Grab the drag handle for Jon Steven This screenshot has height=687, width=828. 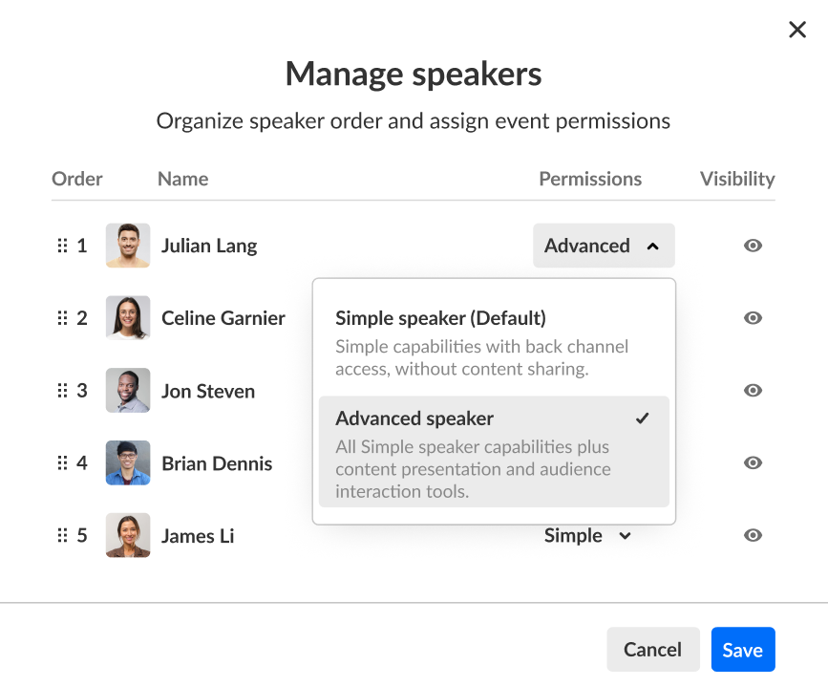point(62,391)
